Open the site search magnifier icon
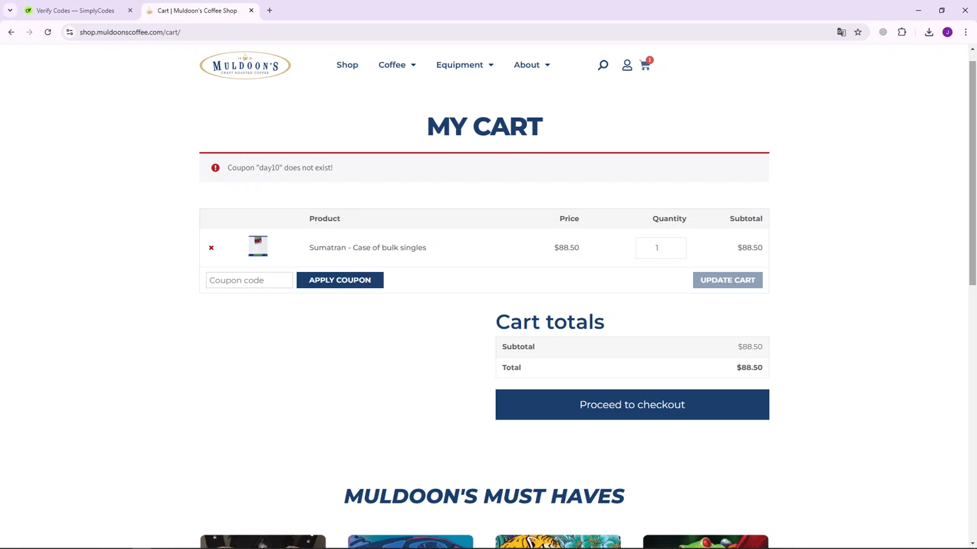This screenshot has width=977, height=549. point(603,65)
